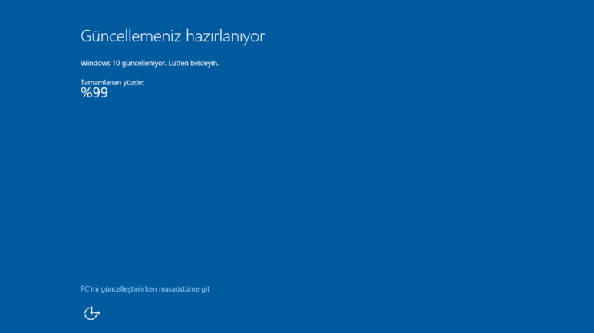Click the 'Windows 10' text
The height and width of the screenshot is (333, 594).
99,63
